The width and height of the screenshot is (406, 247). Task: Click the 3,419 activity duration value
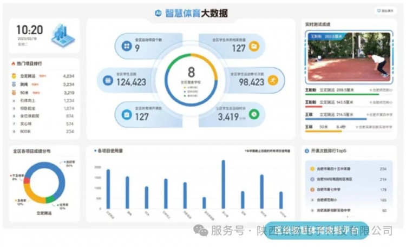click(x=228, y=117)
